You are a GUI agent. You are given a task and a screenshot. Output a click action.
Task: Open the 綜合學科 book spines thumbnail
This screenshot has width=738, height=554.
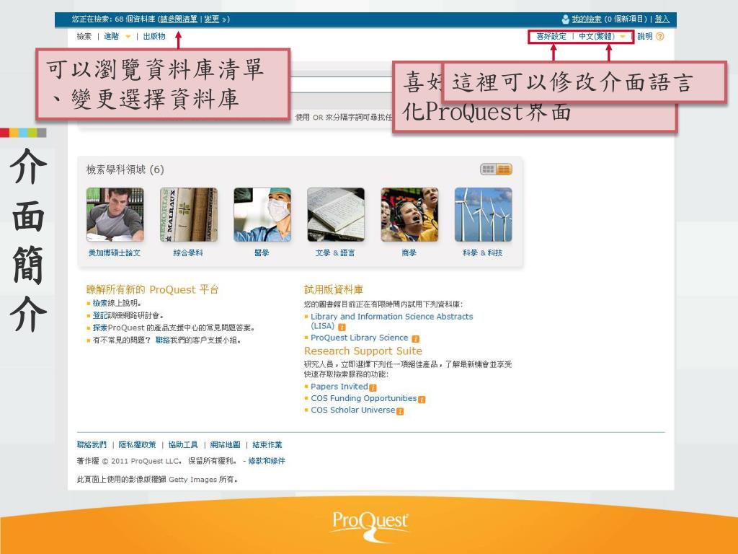pyautogui.click(x=188, y=214)
